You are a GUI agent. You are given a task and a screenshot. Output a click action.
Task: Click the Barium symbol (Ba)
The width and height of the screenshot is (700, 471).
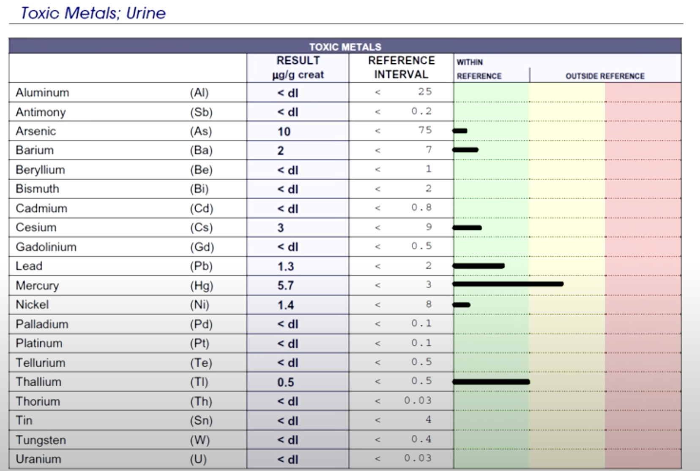pyautogui.click(x=201, y=150)
